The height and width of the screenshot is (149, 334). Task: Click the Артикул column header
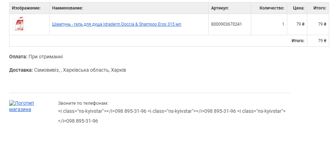220,8
